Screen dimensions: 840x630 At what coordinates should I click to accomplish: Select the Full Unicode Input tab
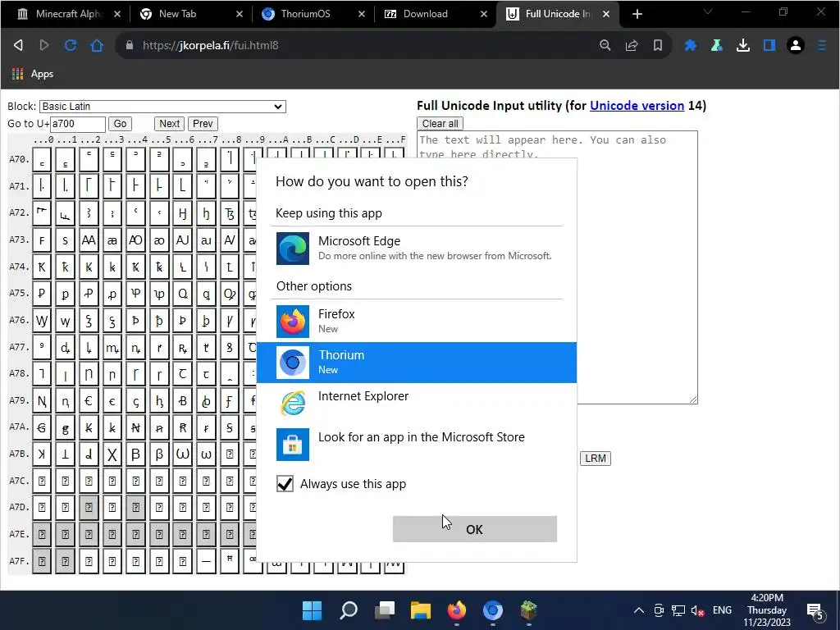point(557,14)
